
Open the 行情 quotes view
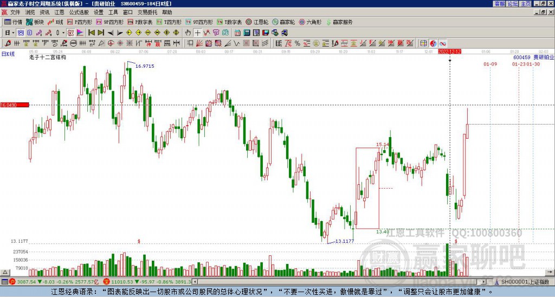tap(14, 22)
